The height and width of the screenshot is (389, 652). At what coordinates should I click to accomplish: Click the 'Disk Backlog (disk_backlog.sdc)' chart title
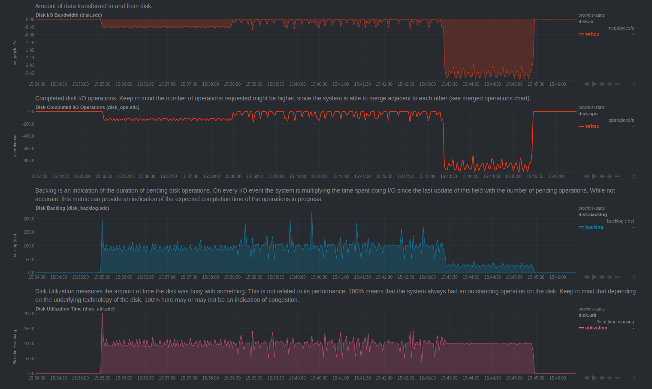coord(72,208)
